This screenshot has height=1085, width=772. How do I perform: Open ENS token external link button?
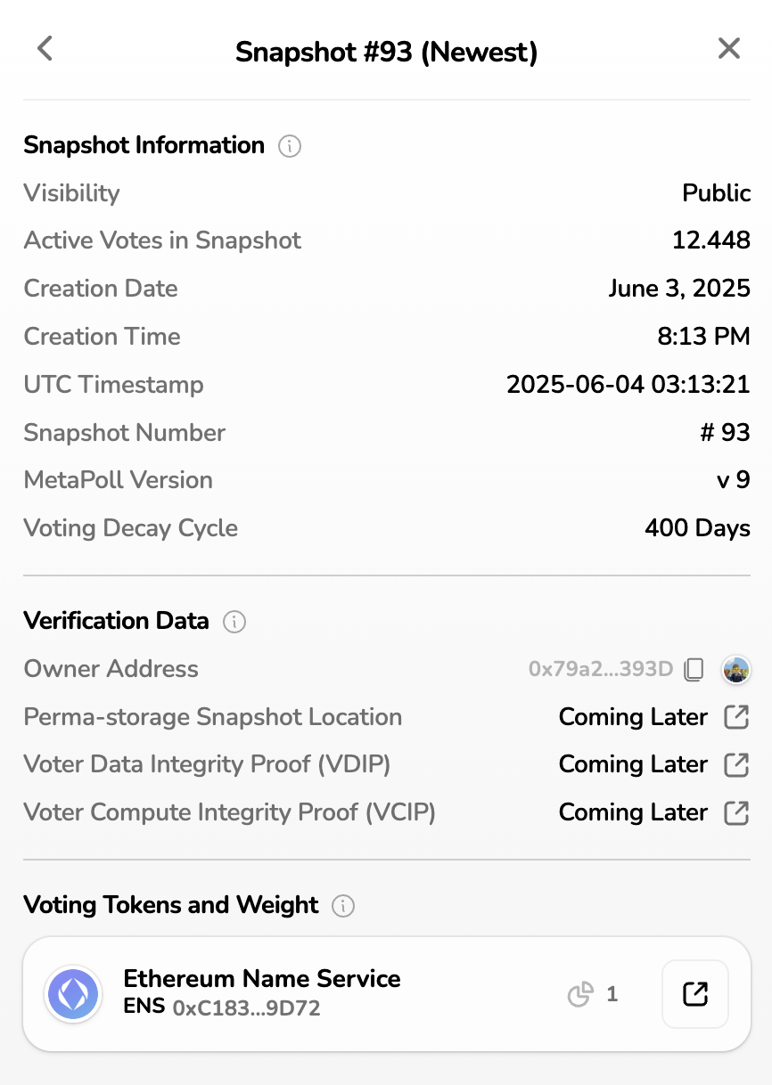coord(694,994)
